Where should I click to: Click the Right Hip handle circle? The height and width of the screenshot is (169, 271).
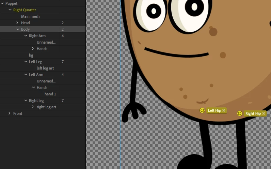[x=240, y=113]
